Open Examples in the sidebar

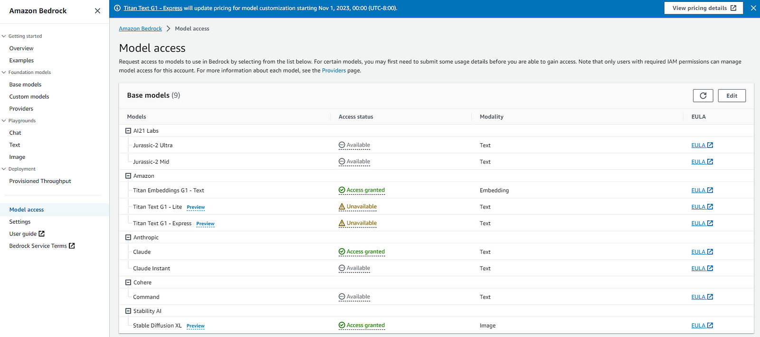(x=21, y=61)
